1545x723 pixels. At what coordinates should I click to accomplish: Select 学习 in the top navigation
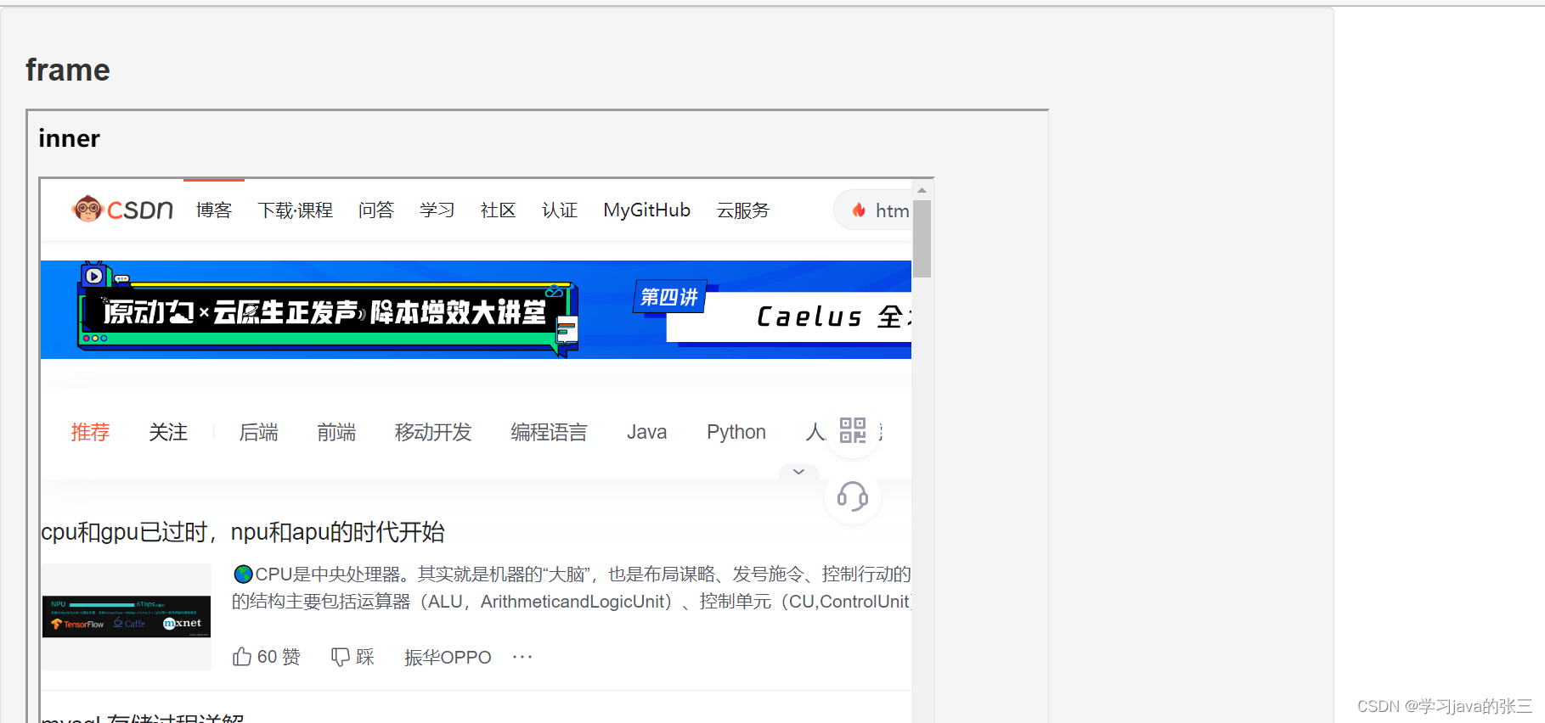(437, 210)
